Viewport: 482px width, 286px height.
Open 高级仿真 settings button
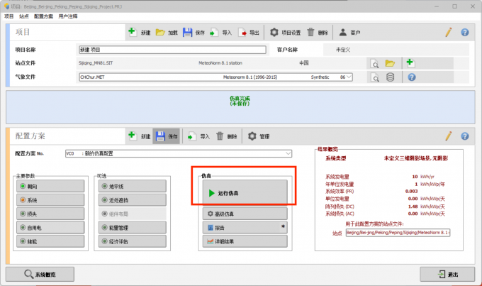click(242, 214)
